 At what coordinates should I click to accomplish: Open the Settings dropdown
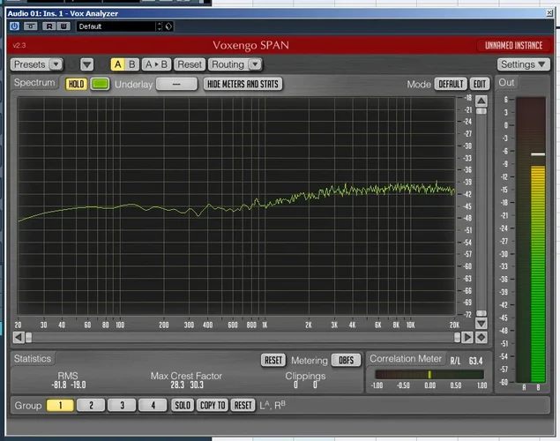(x=522, y=64)
